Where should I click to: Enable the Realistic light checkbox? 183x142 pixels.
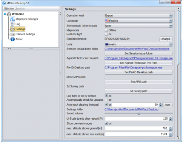(106, 34)
